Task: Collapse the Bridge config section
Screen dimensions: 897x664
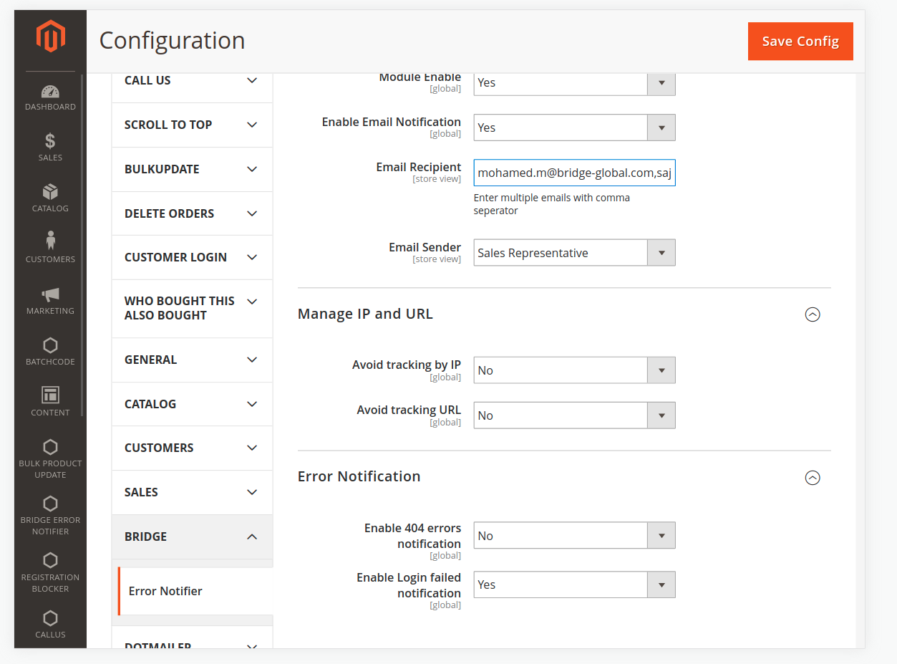Action: coord(252,537)
